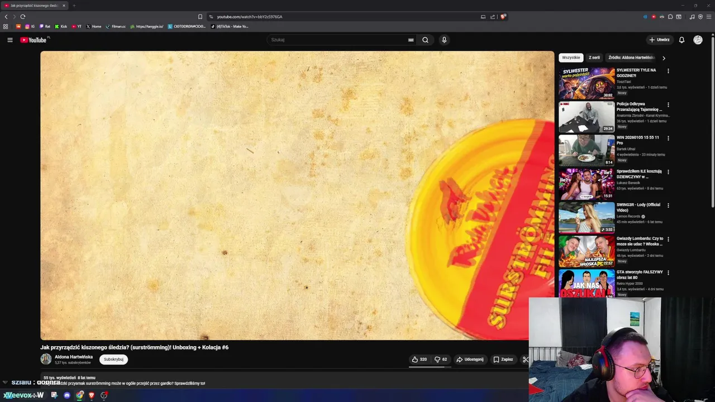Image resolution: width=715 pixels, height=402 pixels.
Task: Share the video via Udostępnij
Action: tap(470, 360)
